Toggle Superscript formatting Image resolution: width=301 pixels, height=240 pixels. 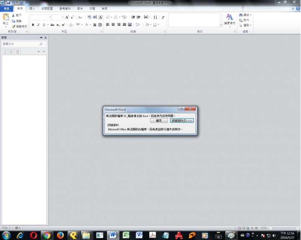click(63, 25)
